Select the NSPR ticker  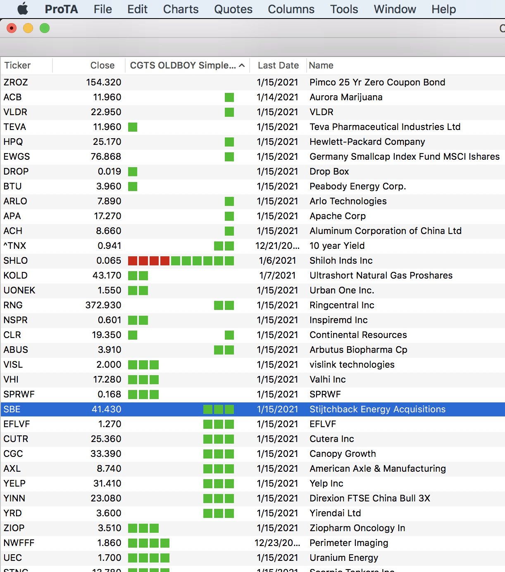(15, 320)
